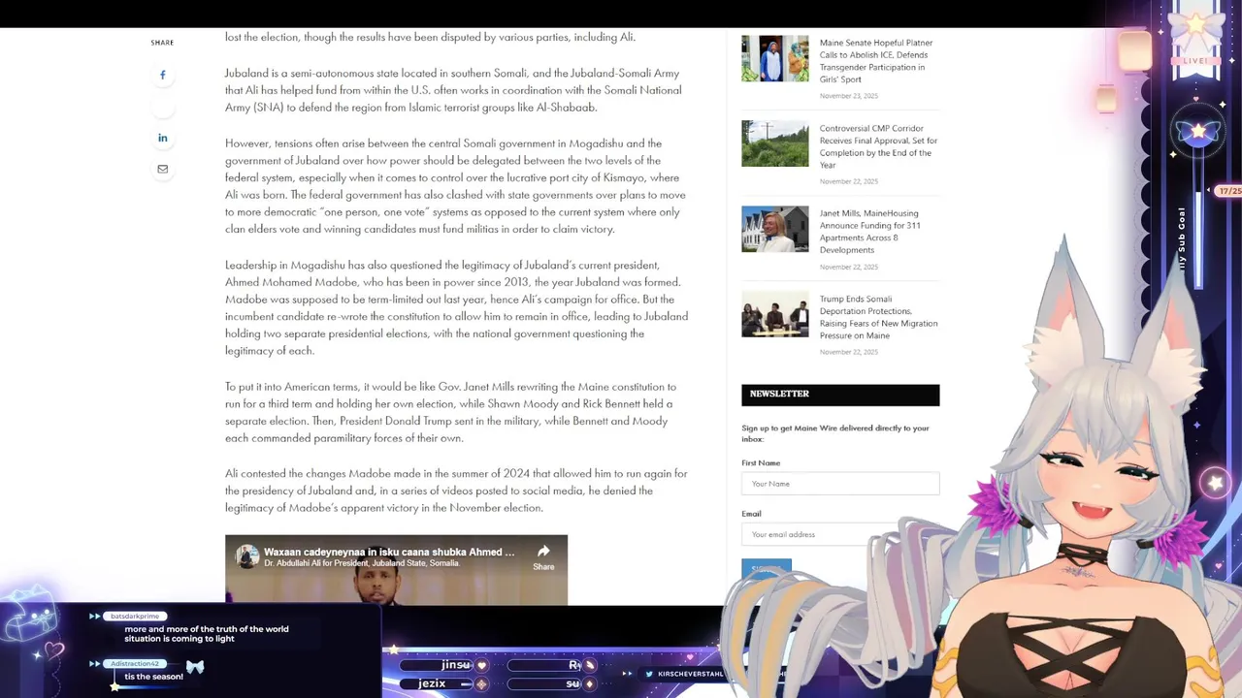Click Twitter bird icon beside KIRSCHEVERSTAHL
This screenshot has width=1242, height=698.
click(650, 674)
